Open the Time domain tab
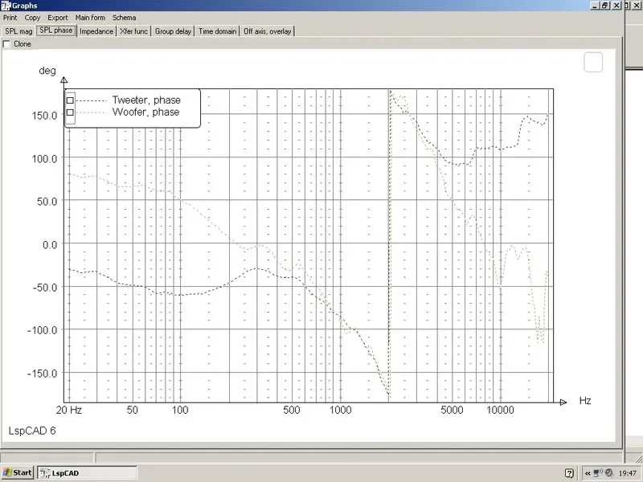 click(x=217, y=31)
